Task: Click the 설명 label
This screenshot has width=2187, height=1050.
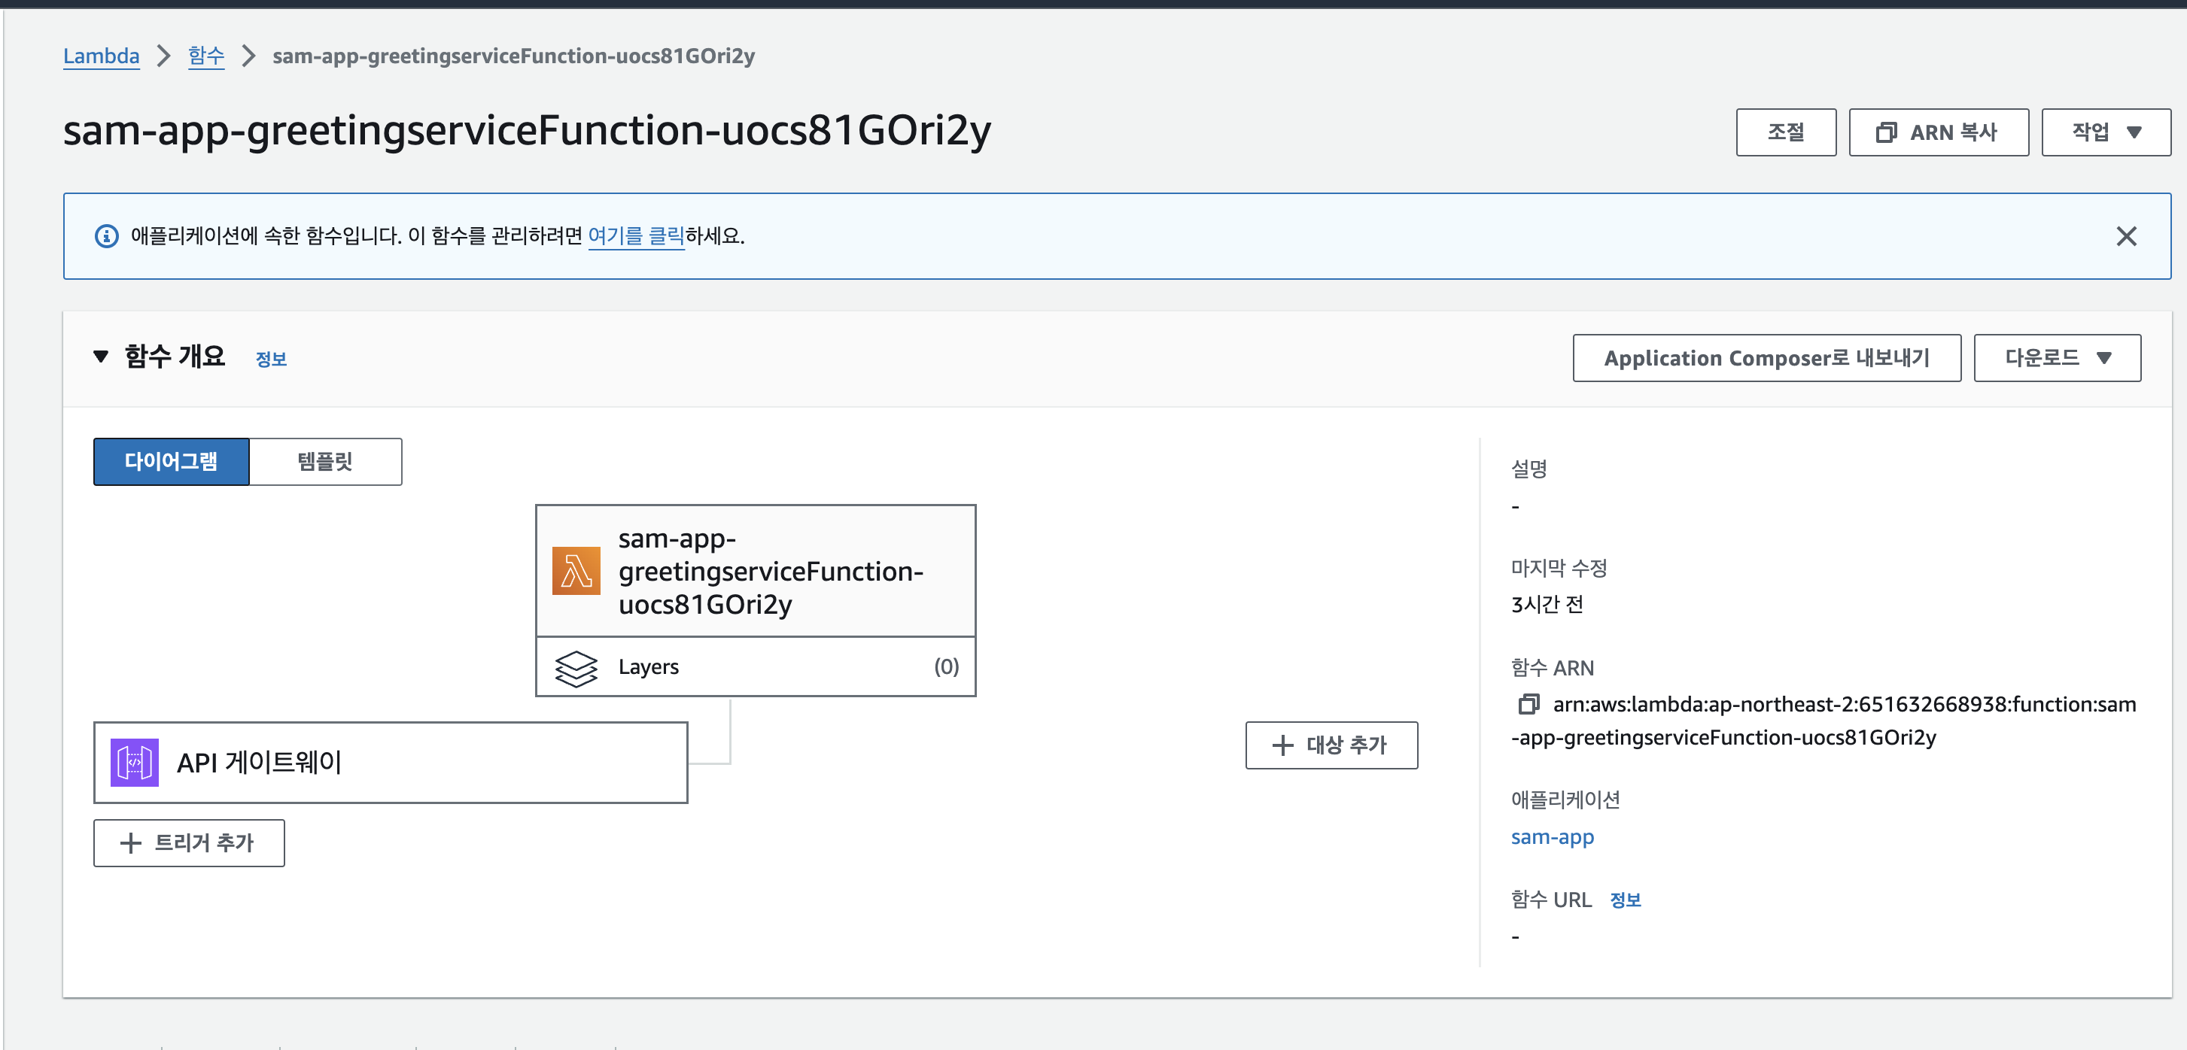Action: point(1529,469)
